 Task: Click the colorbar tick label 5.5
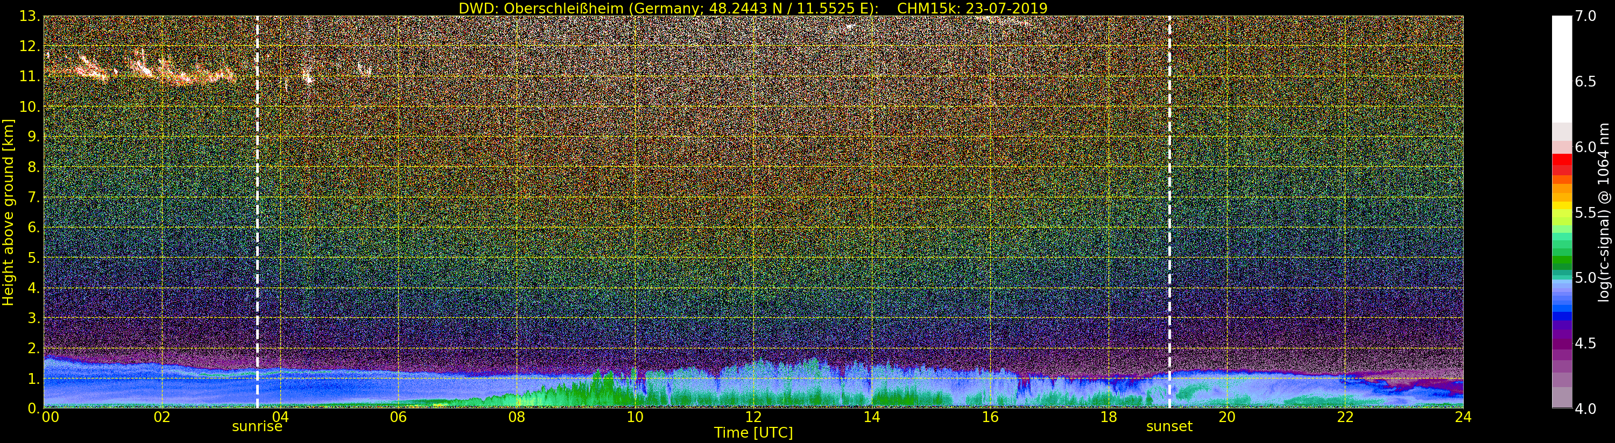(1585, 212)
